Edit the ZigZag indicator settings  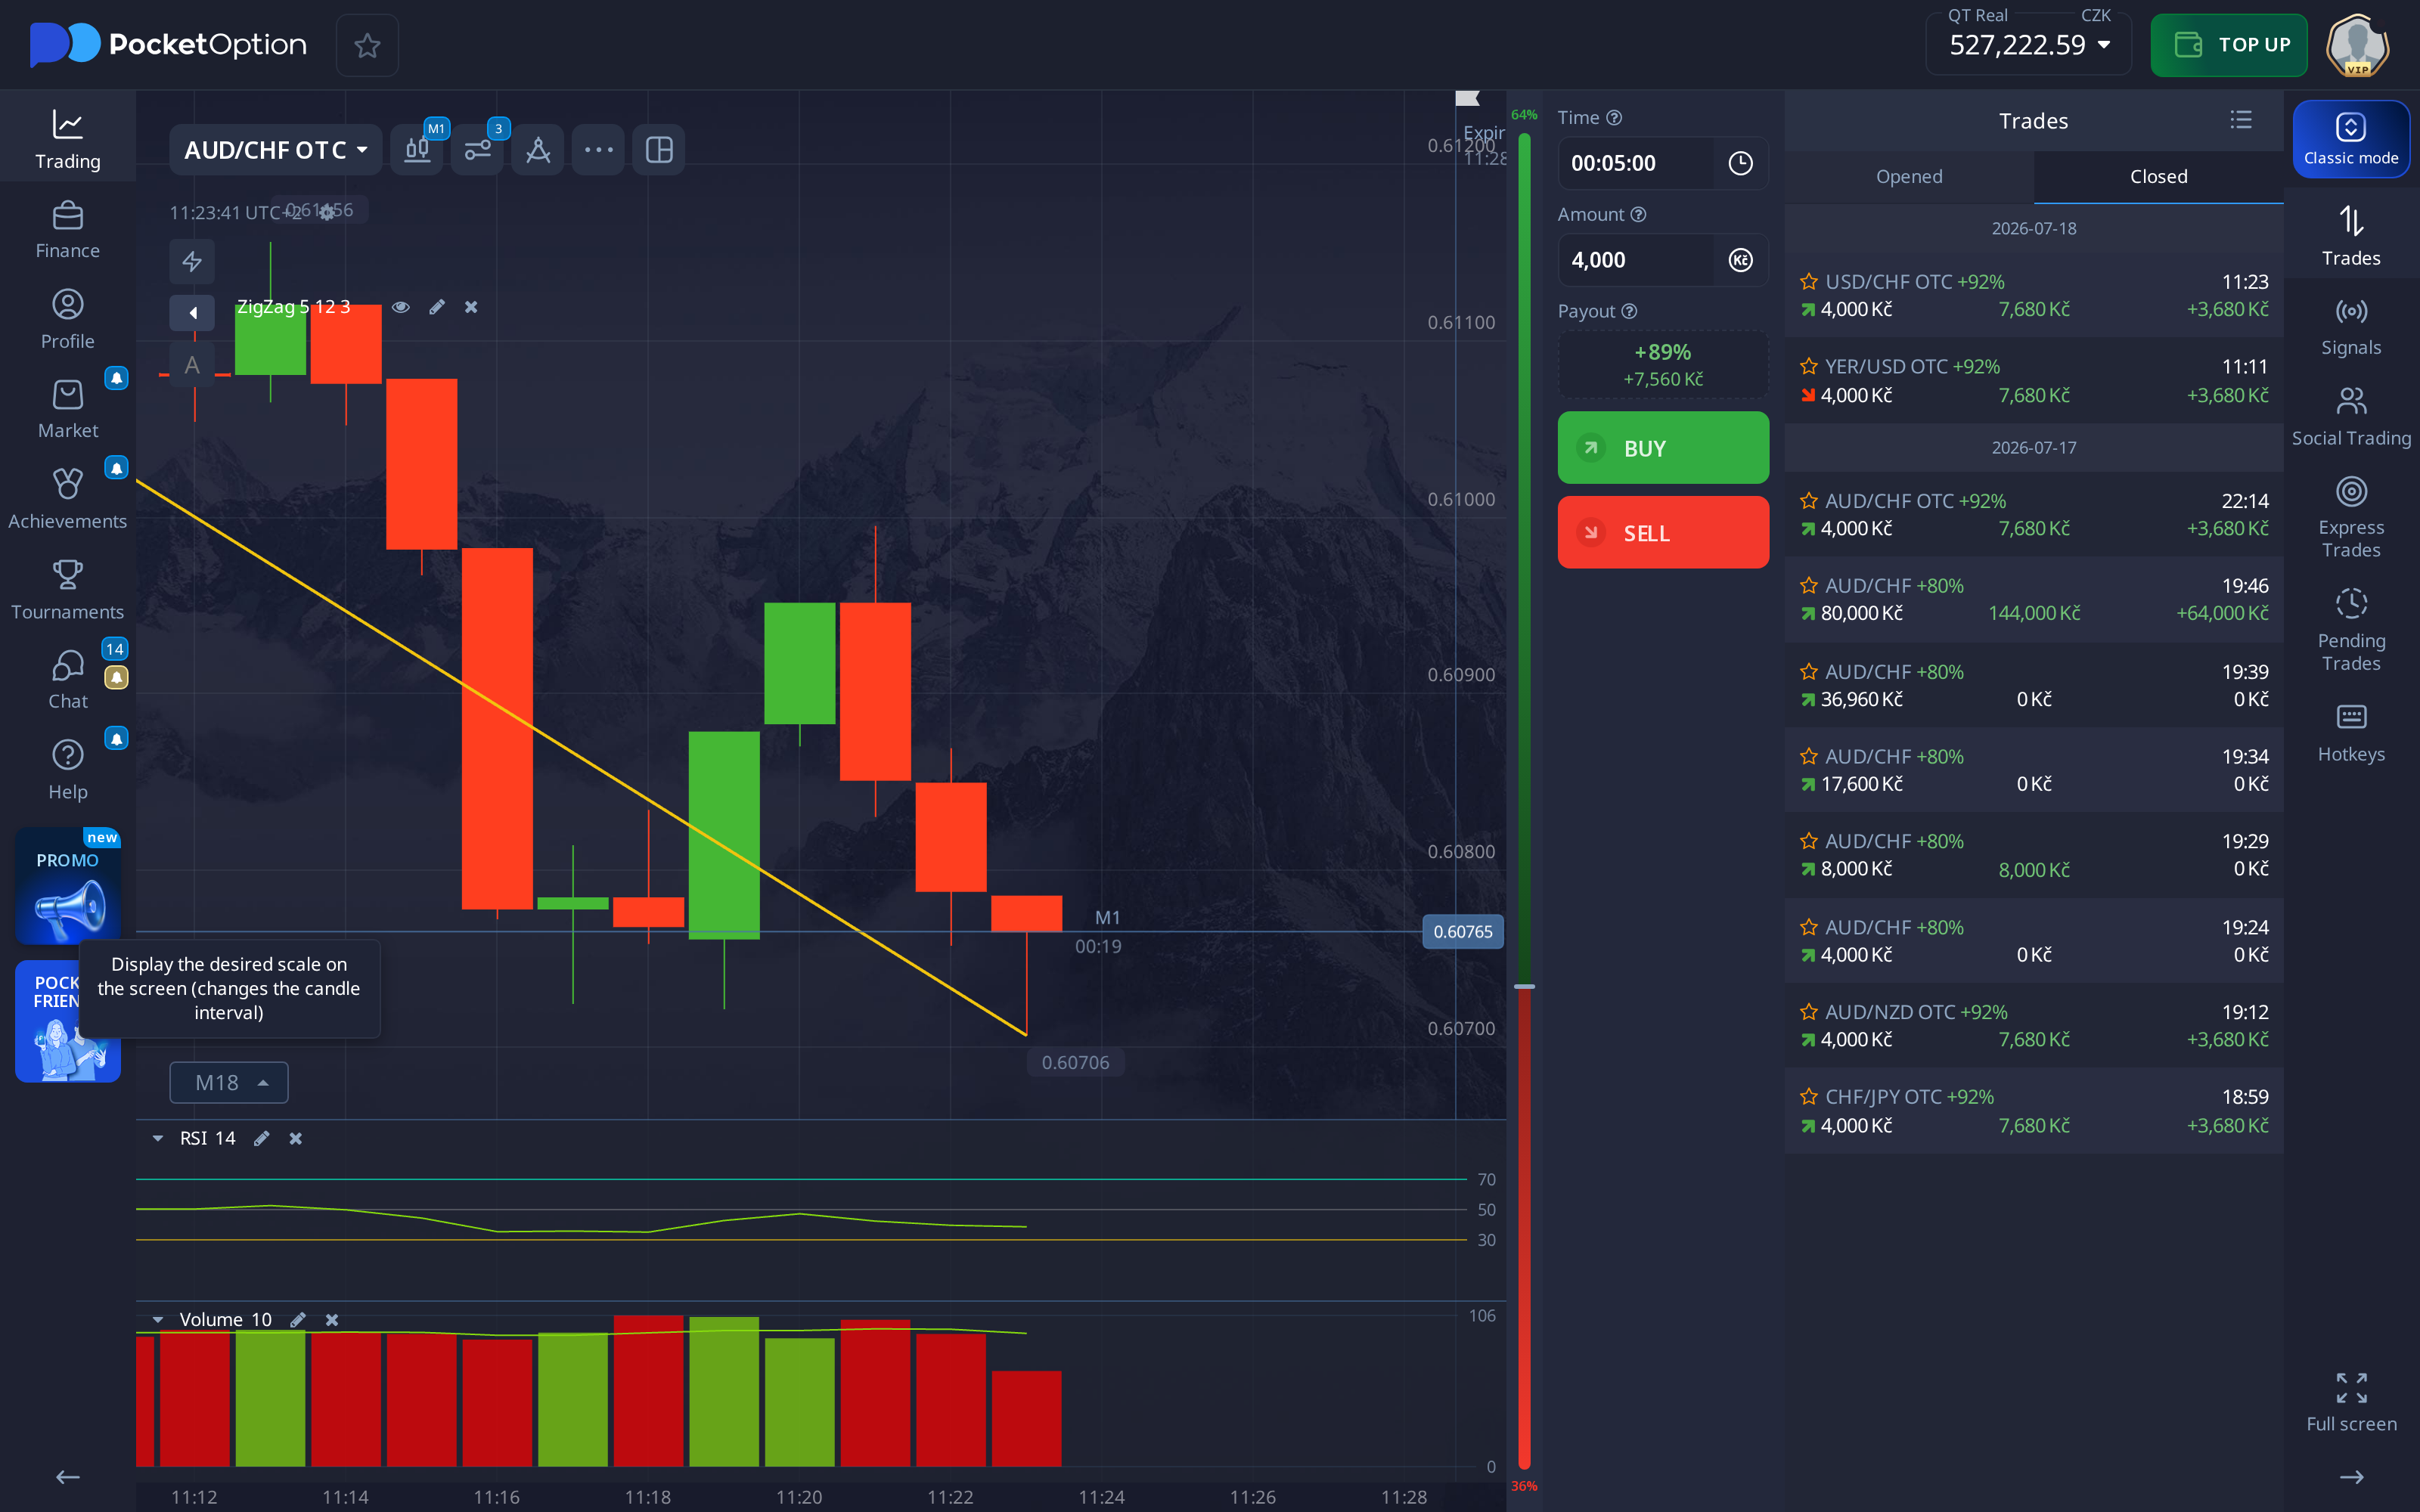(x=437, y=307)
